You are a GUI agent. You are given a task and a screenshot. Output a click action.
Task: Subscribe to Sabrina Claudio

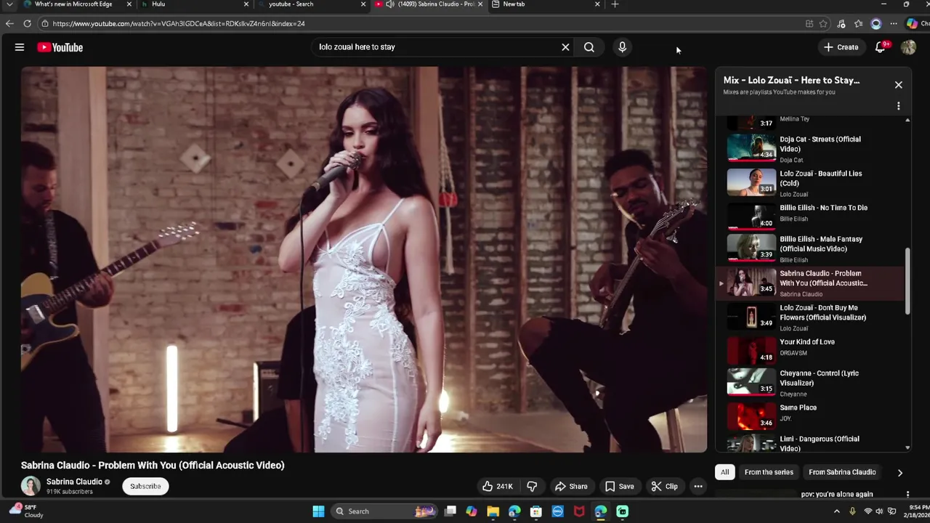[x=145, y=486]
